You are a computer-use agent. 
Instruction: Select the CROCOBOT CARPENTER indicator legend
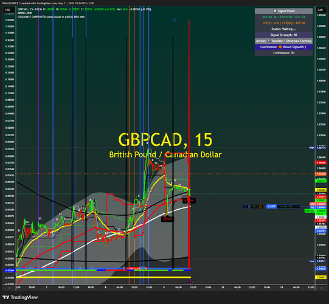coord(51,16)
